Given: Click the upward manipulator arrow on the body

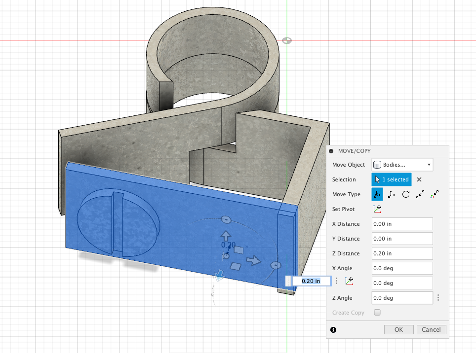Looking at the screenshot, I should point(226,236).
